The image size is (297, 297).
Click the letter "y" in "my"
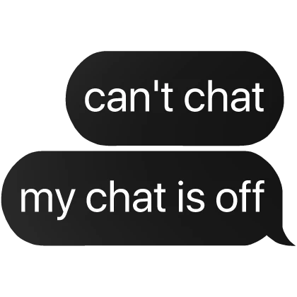[x=62, y=204]
